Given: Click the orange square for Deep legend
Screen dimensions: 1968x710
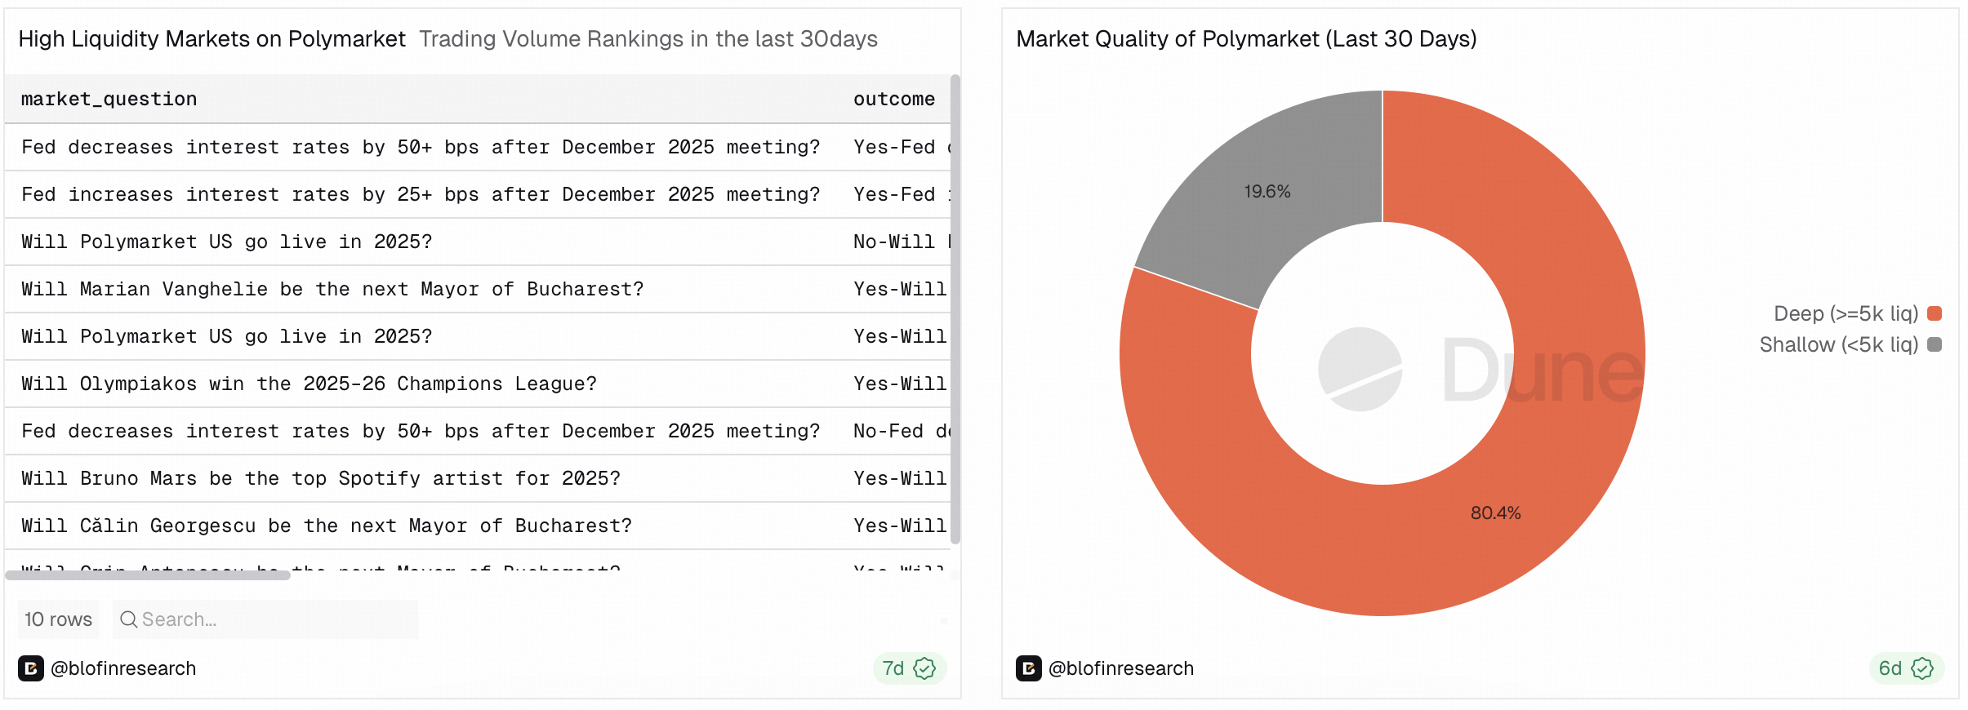Looking at the screenshot, I should (x=1934, y=313).
